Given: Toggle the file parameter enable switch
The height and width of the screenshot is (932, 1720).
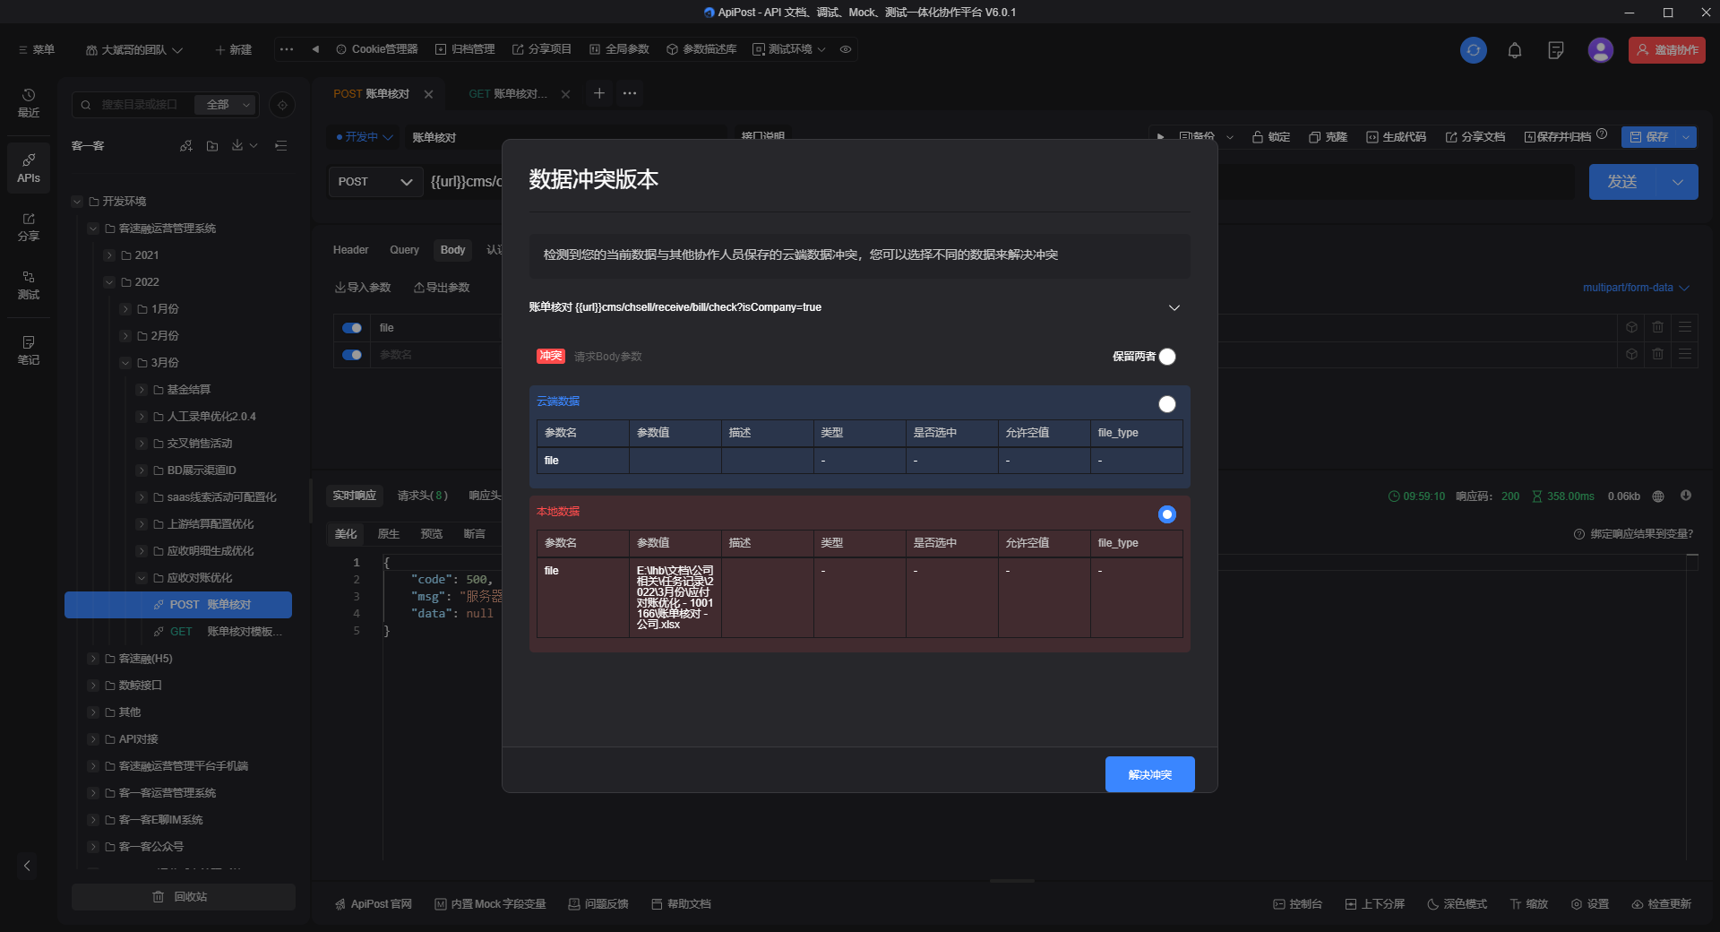Looking at the screenshot, I should [352, 328].
